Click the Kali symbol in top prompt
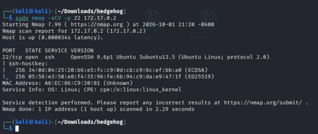The width and height of the screenshot is (318, 134). 31,11
